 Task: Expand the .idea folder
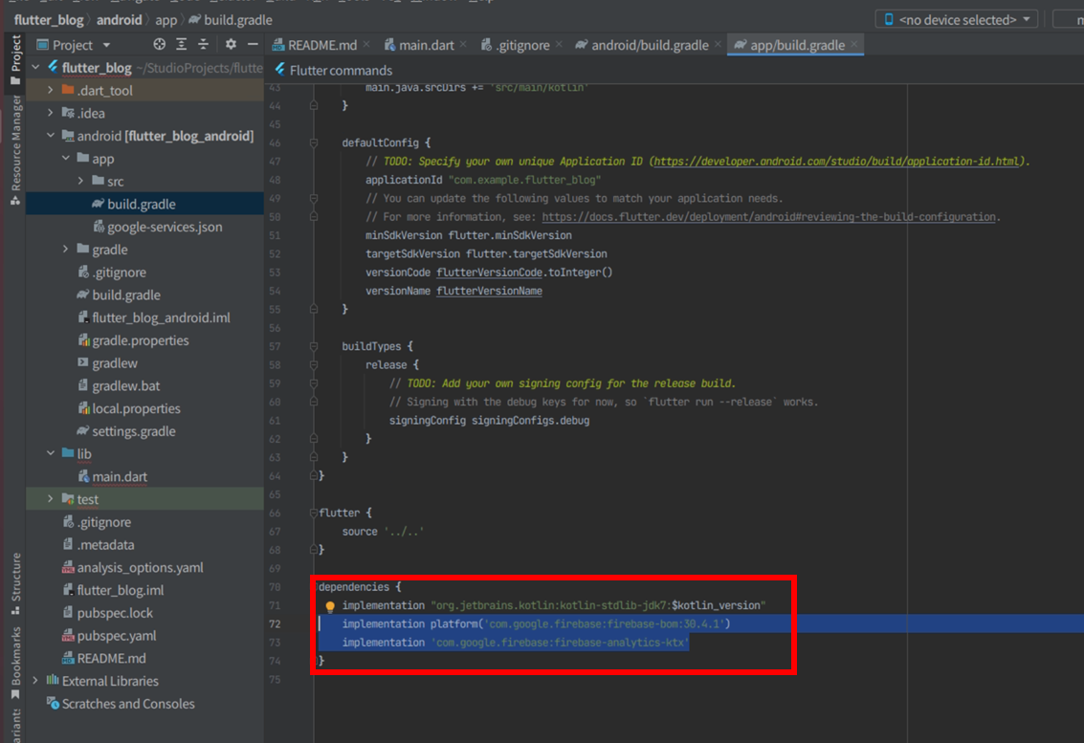[51, 113]
